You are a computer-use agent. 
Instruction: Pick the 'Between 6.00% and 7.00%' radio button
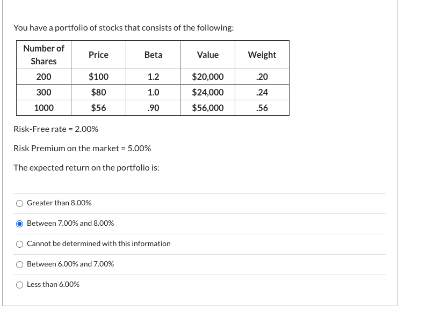pyautogui.click(x=19, y=264)
